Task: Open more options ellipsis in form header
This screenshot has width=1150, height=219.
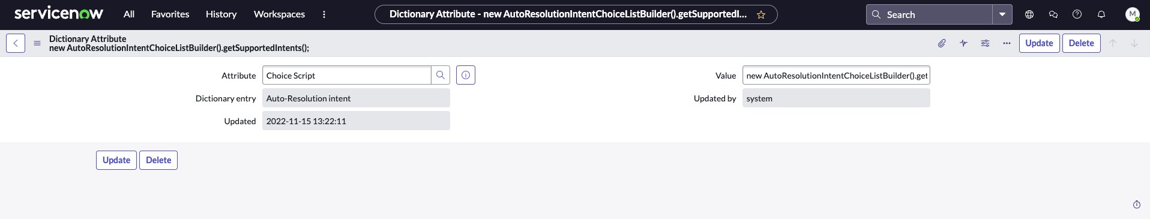Action: [x=1007, y=43]
